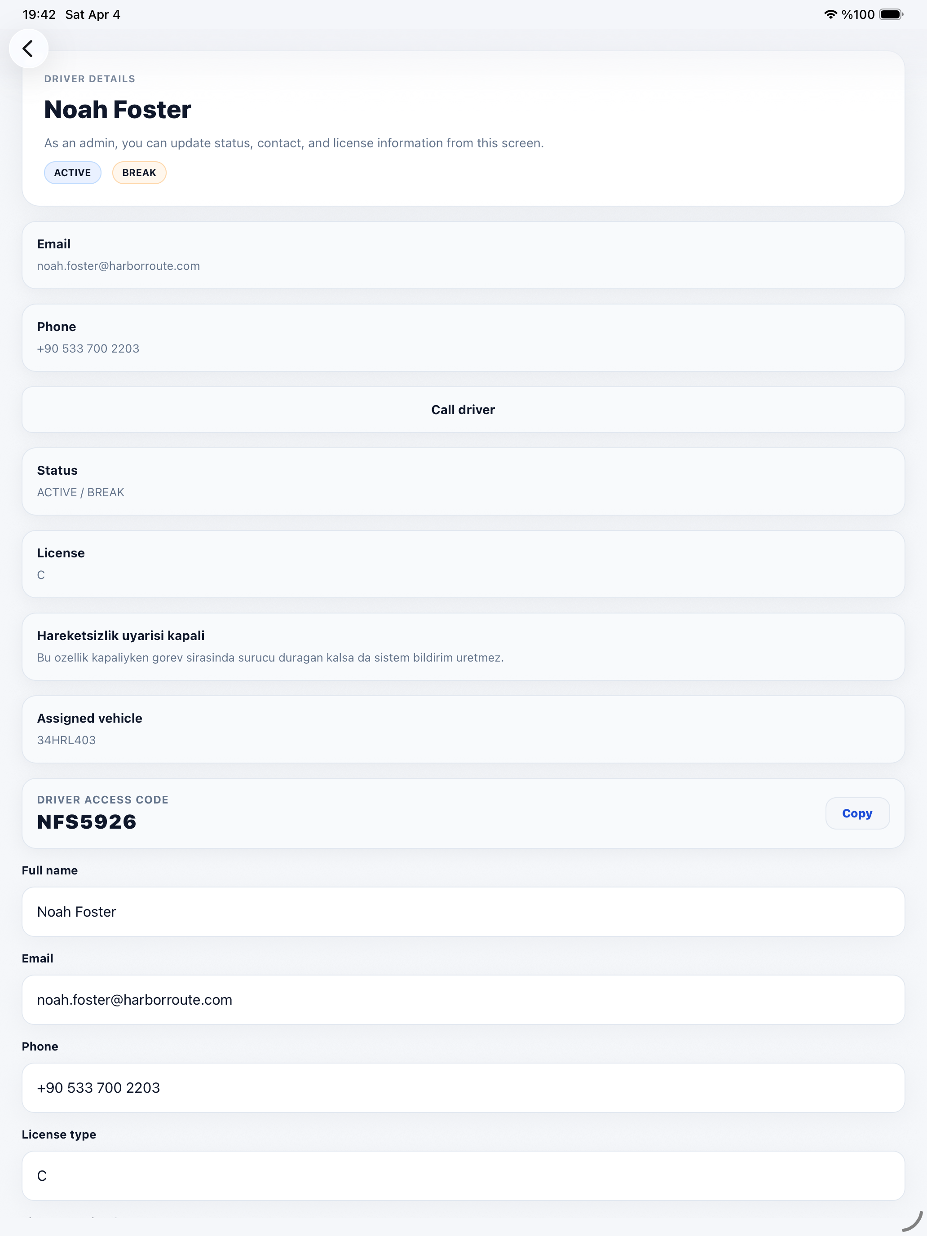Edit the Phone input field

click(463, 1088)
